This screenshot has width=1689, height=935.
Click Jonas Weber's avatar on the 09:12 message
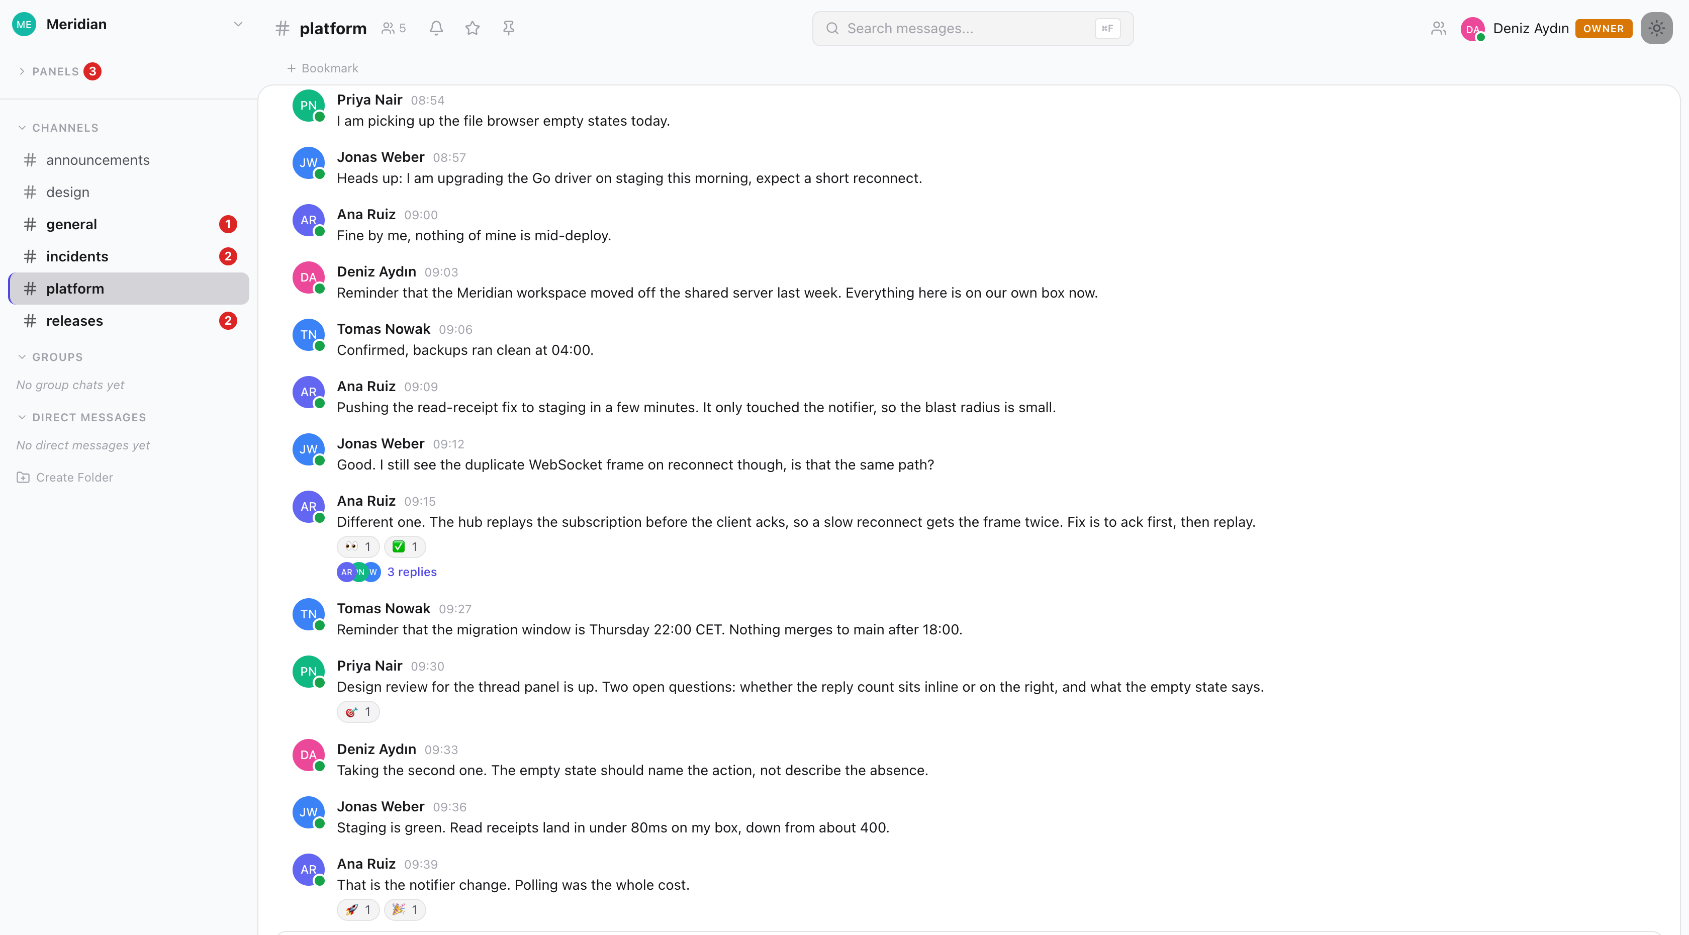coord(308,449)
